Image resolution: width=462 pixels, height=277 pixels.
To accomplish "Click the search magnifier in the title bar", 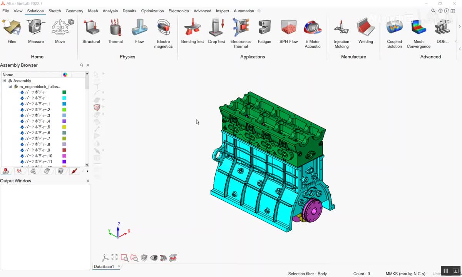I will (433, 11).
